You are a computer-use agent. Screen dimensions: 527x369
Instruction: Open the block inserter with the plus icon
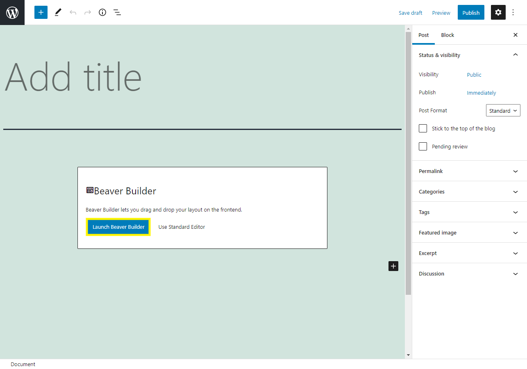tap(41, 12)
